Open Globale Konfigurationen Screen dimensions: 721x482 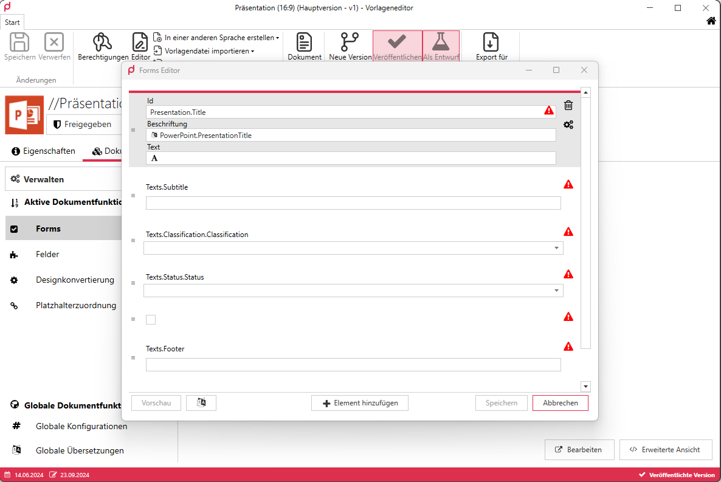[81, 426]
